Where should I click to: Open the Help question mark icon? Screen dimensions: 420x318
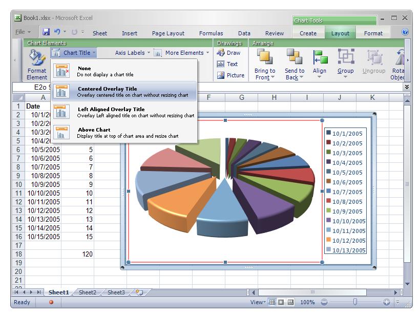pyautogui.click(x=405, y=32)
